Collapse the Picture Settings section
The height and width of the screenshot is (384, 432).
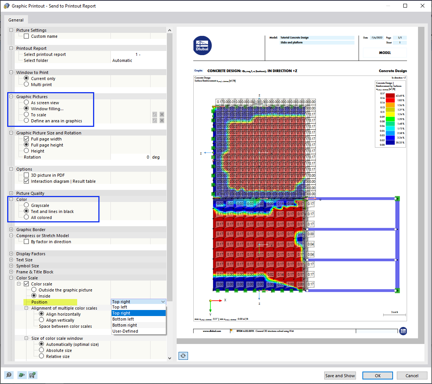coord(11,30)
